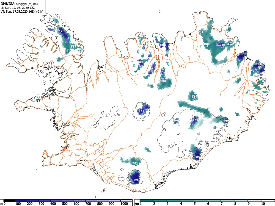This screenshot has width=275, height=206.
Task: Click the '184' visibility value in the north
Action: tap(140, 62)
